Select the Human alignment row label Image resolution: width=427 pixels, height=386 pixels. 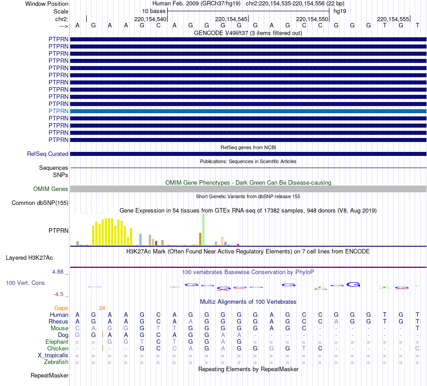coord(59,315)
